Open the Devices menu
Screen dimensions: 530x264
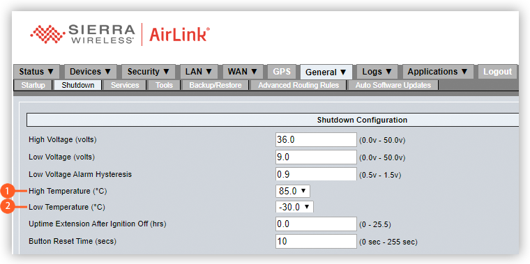point(90,72)
